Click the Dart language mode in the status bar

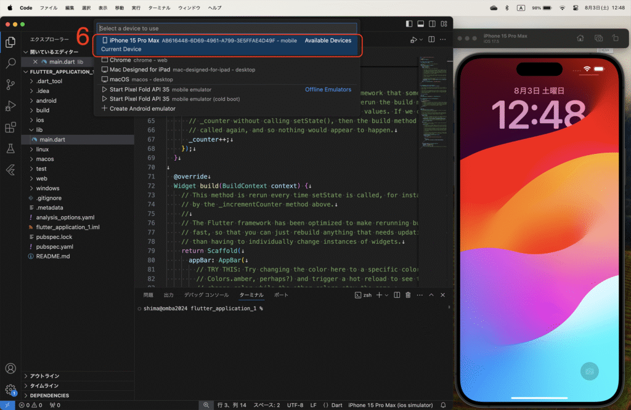point(337,405)
